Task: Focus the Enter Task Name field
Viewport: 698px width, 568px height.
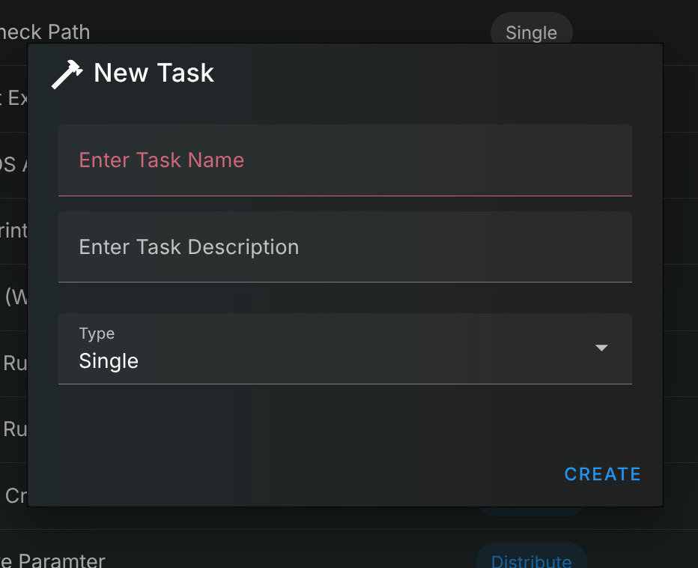Action: (x=345, y=160)
